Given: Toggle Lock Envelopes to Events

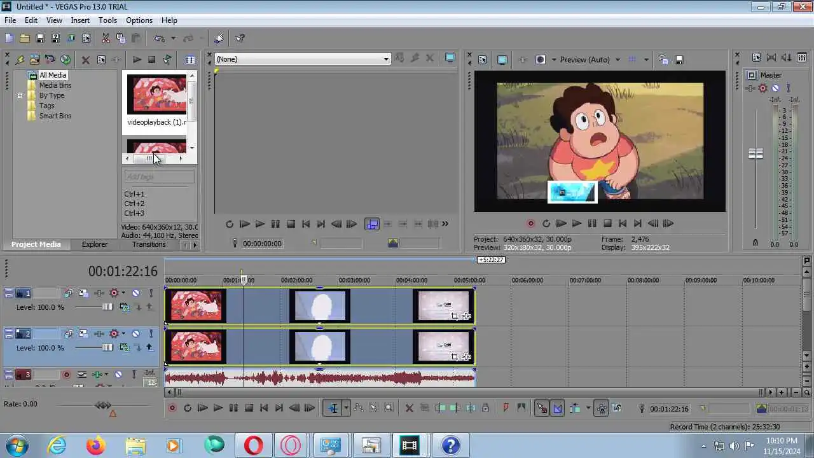Looking at the screenshot, I should pos(601,408).
